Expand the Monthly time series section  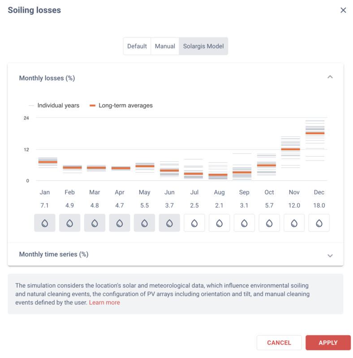pyautogui.click(x=330, y=256)
